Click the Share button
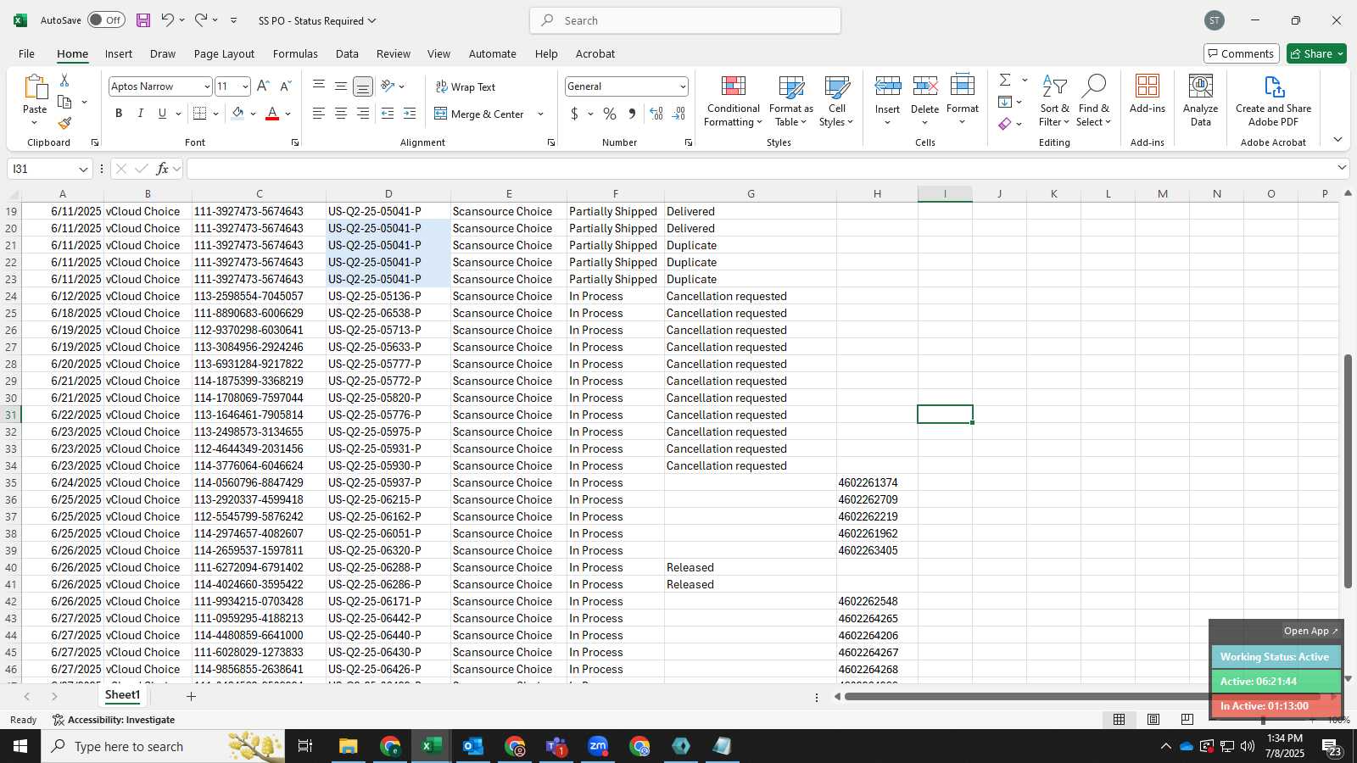The image size is (1357, 763). click(1316, 53)
